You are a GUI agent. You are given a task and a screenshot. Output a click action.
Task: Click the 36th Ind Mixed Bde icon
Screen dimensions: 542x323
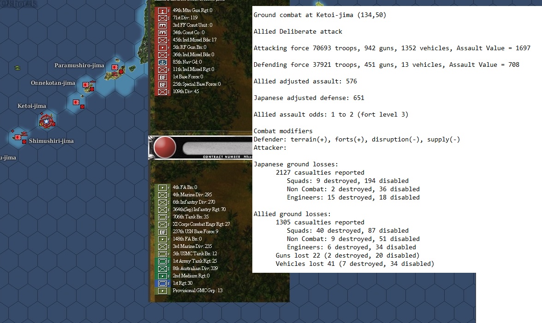162,55
